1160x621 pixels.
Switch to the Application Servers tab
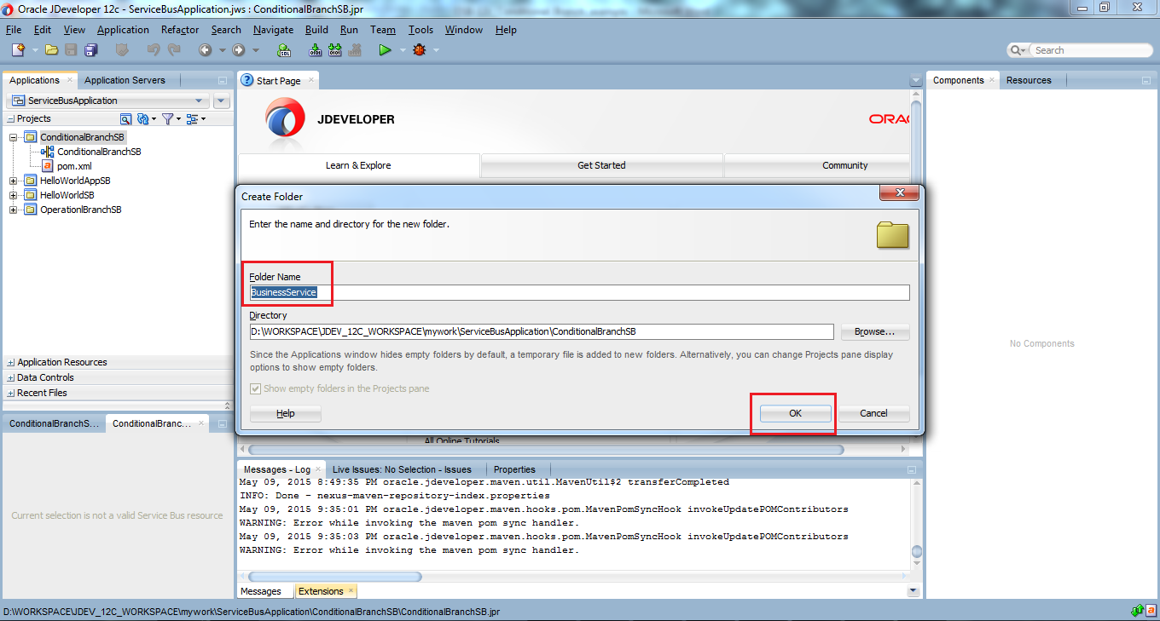[125, 81]
